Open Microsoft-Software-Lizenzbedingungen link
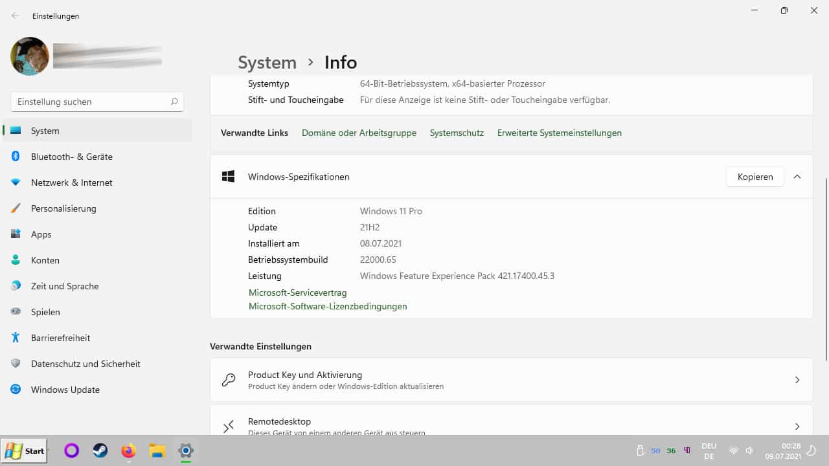The image size is (829, 466). click(x=328, y=306)
